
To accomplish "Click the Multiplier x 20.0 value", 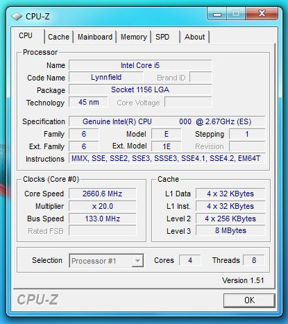I will pos(103,206).
